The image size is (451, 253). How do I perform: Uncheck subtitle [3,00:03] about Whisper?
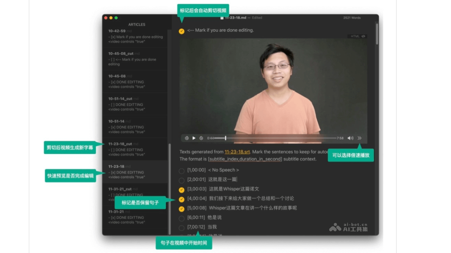click(x=182, y=189)
